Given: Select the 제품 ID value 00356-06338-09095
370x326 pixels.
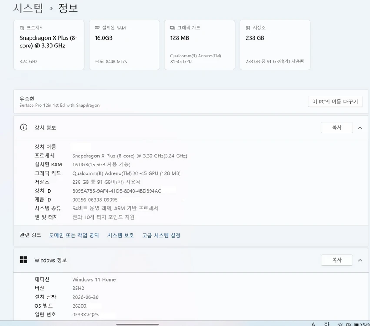Looking at the screenshot, I should (x=96, y=200).
